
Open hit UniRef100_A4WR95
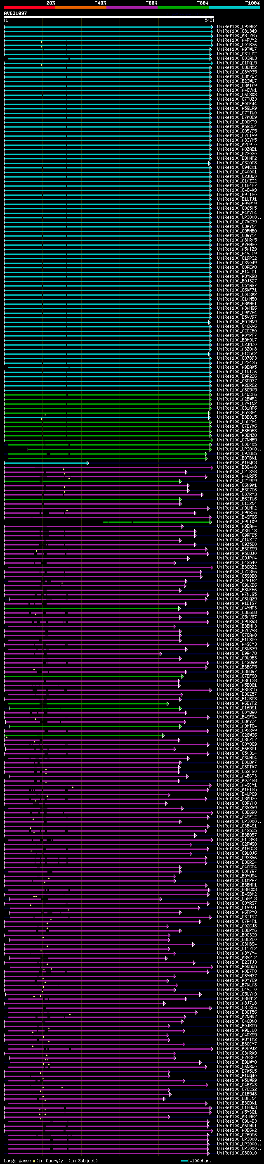tap(237, 476)
